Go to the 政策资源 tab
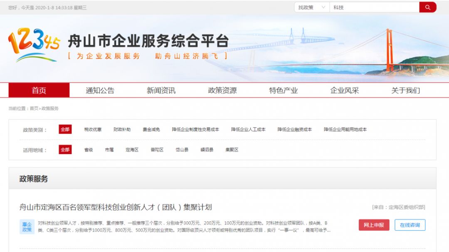Viewport: 449px width, 252px height. 222,90
